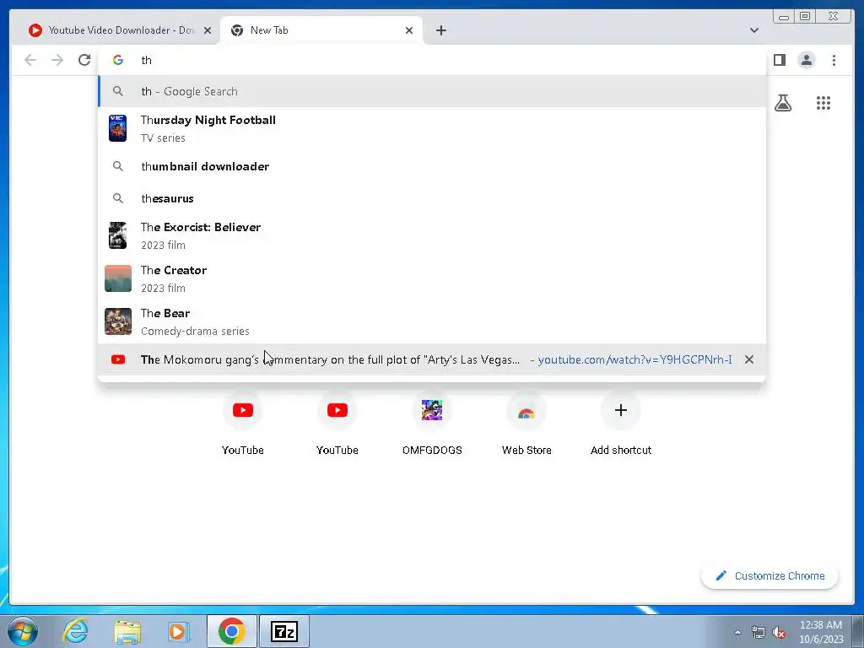
Task: Click the address bar containing 'th'
Action: 431,60
